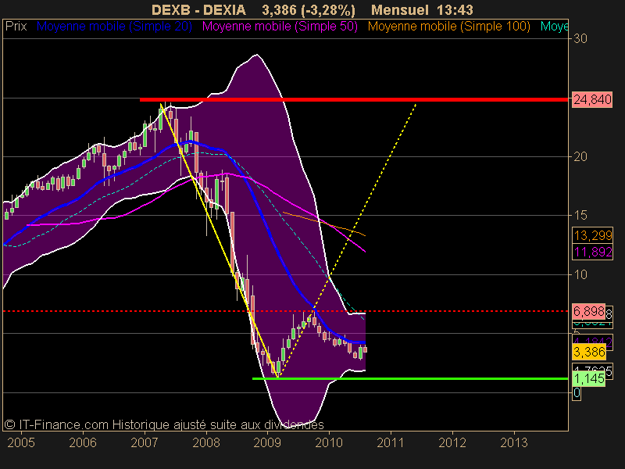Click the 2007 label on time axis

pyautogui.click(x=145, y=442)
